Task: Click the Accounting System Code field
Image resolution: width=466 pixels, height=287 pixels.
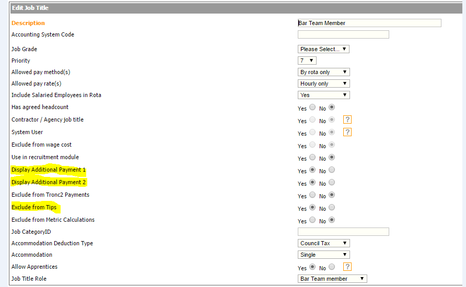Action: (x=343, y=34)
